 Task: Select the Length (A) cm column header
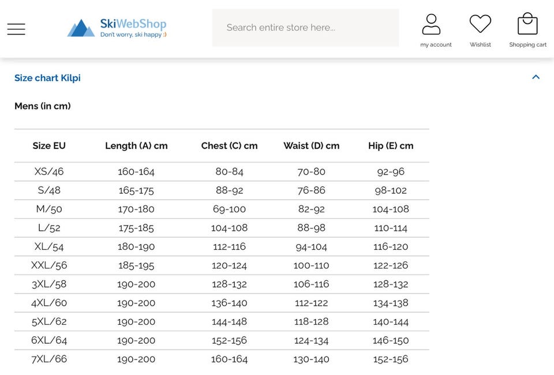click(x=136, y=146)
